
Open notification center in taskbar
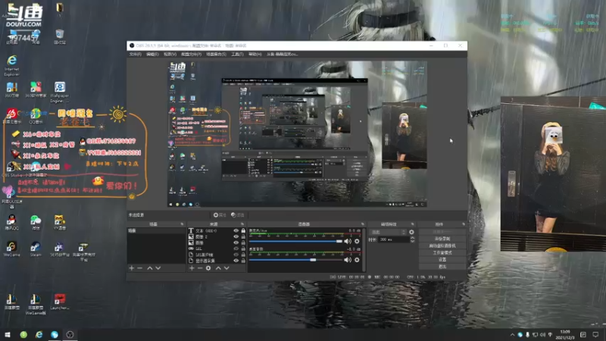click(595, 334)
